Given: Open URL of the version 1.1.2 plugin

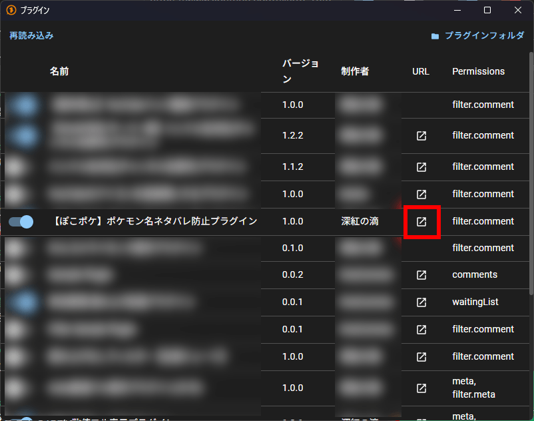Looking at the screenshot, I should (421, 167).
